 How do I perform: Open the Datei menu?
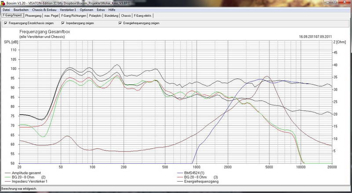coord(6,9)
